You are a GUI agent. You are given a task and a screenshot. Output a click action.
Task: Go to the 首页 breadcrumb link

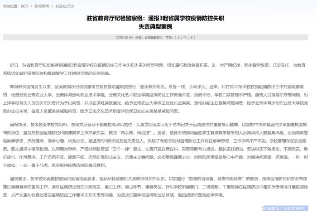point(24,6)
